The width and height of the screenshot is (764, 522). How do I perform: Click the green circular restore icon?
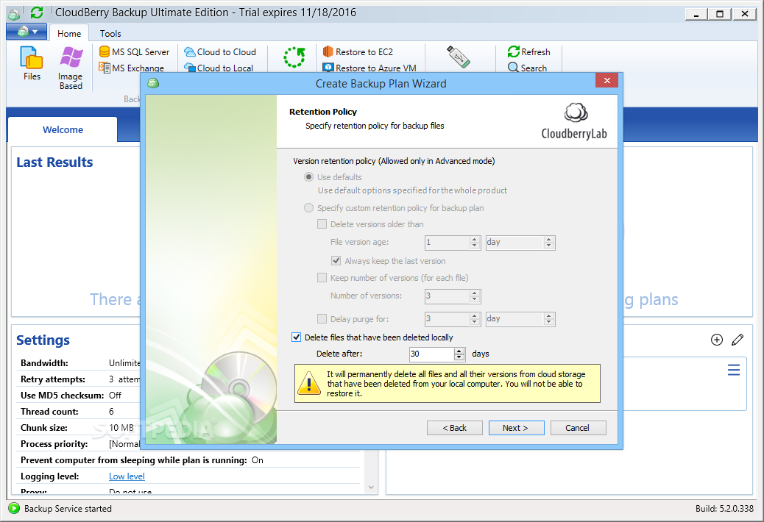(294, 57)
